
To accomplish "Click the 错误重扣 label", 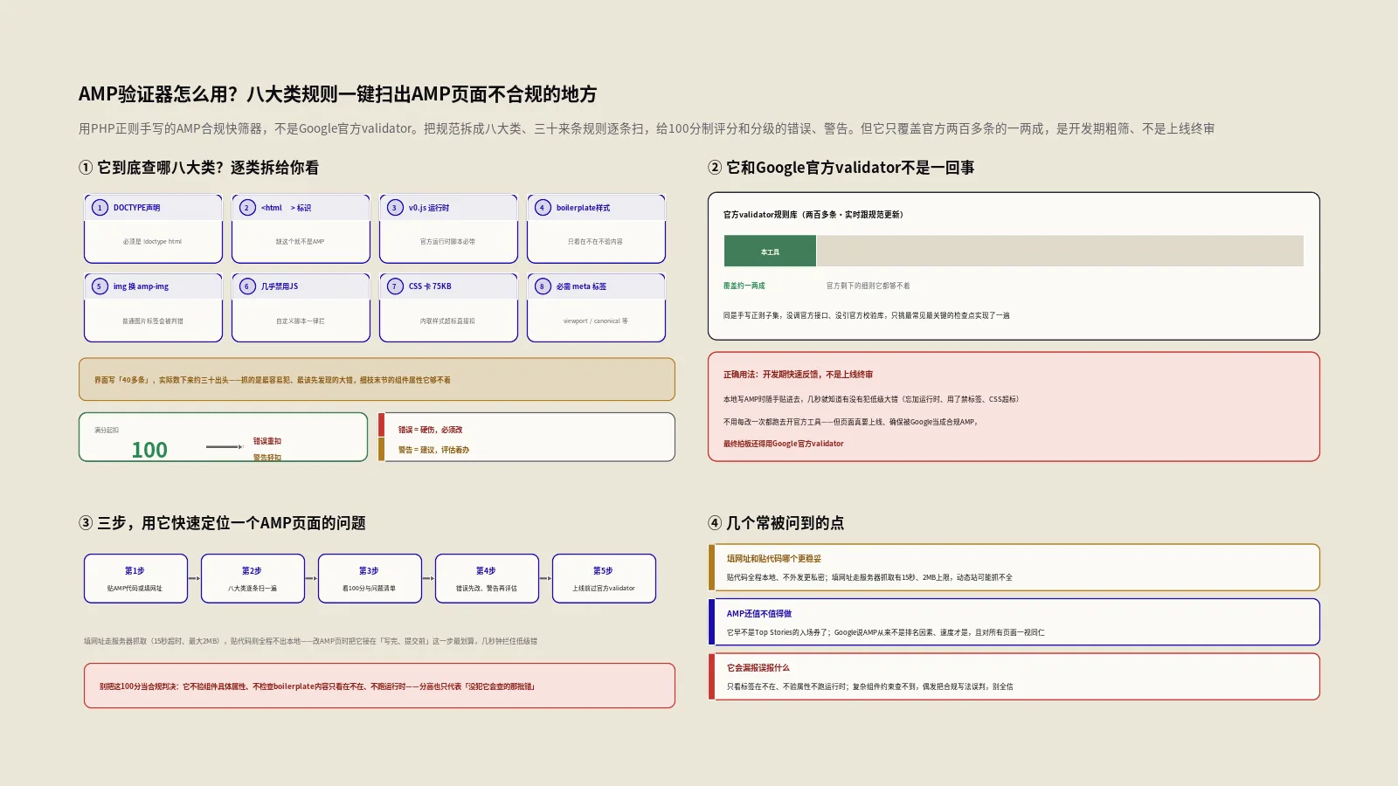I will point(267,441).
